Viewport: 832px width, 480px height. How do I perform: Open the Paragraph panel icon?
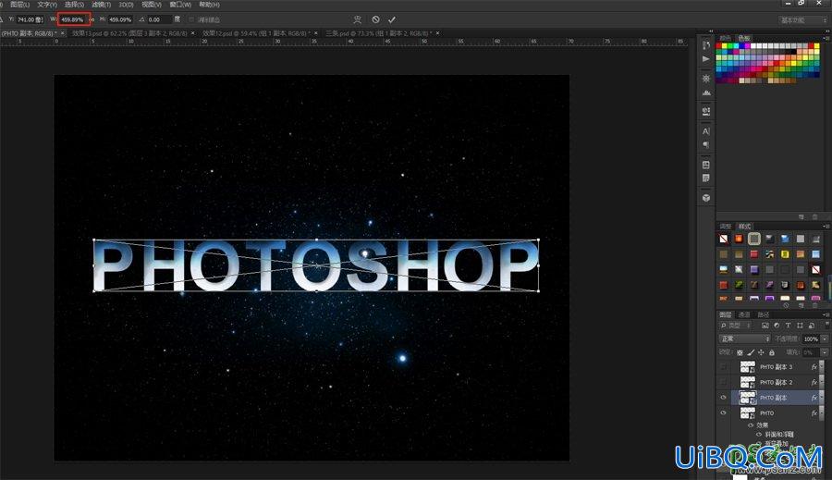[x=705, y=144]
